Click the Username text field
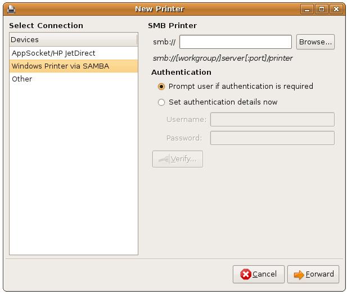This screenshot has height=294, width=347. [272, 120]
